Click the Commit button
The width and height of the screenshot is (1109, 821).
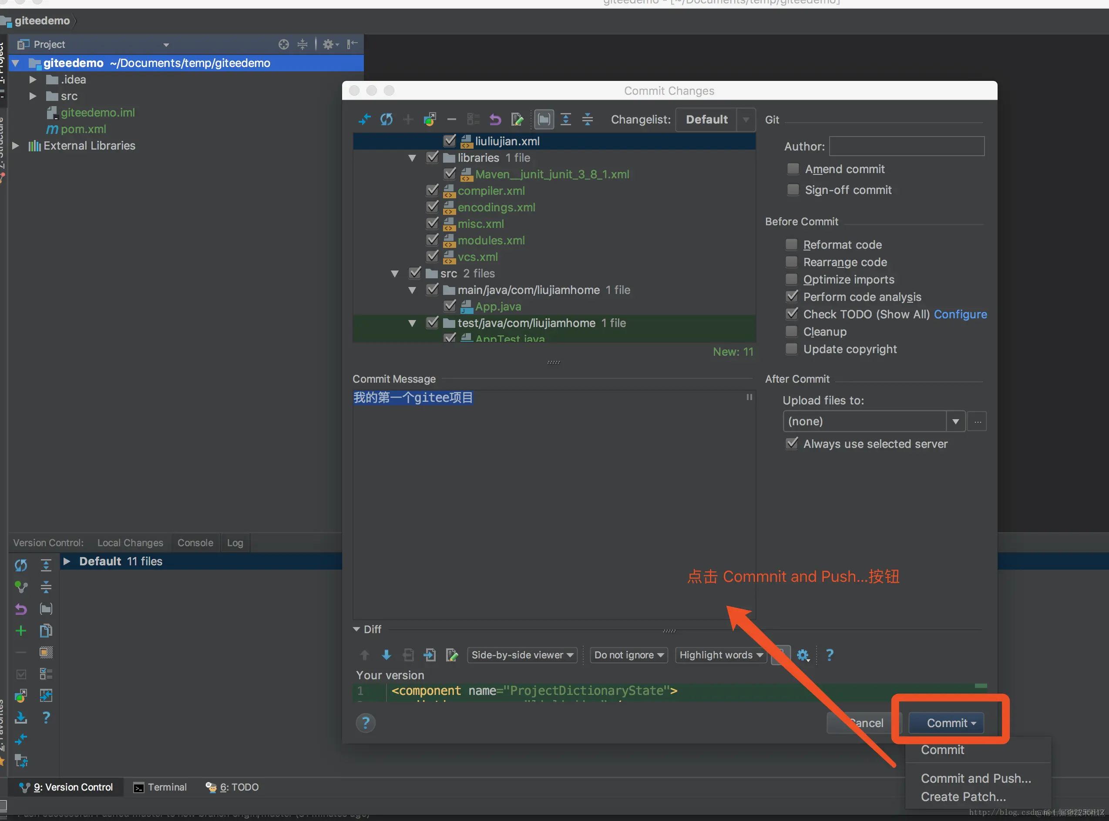pyautogui.click(x=946, y=723)
